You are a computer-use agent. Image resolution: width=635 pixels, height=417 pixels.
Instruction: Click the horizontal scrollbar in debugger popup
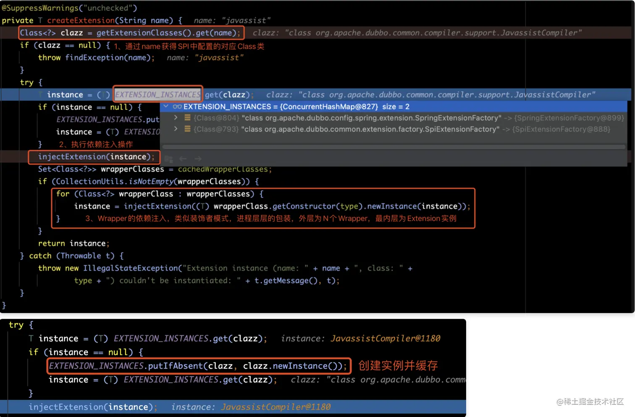pos(394,147)
